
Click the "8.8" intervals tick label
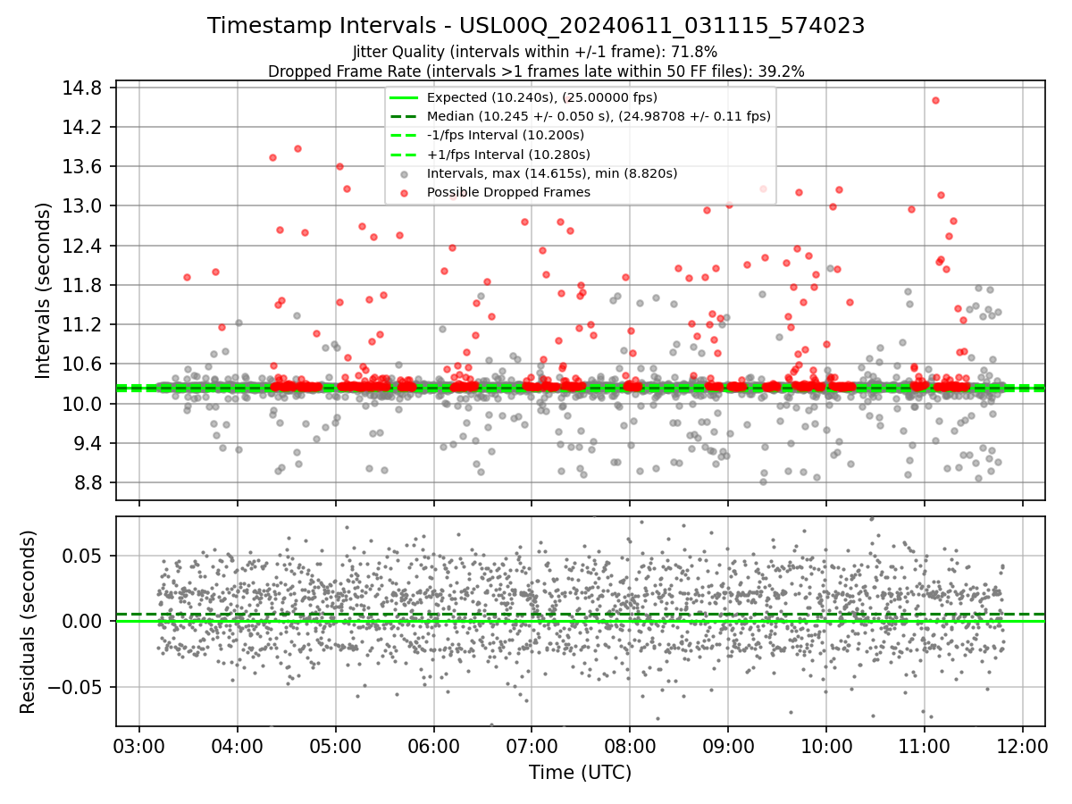pyautogui.click(x=90, y=483)
